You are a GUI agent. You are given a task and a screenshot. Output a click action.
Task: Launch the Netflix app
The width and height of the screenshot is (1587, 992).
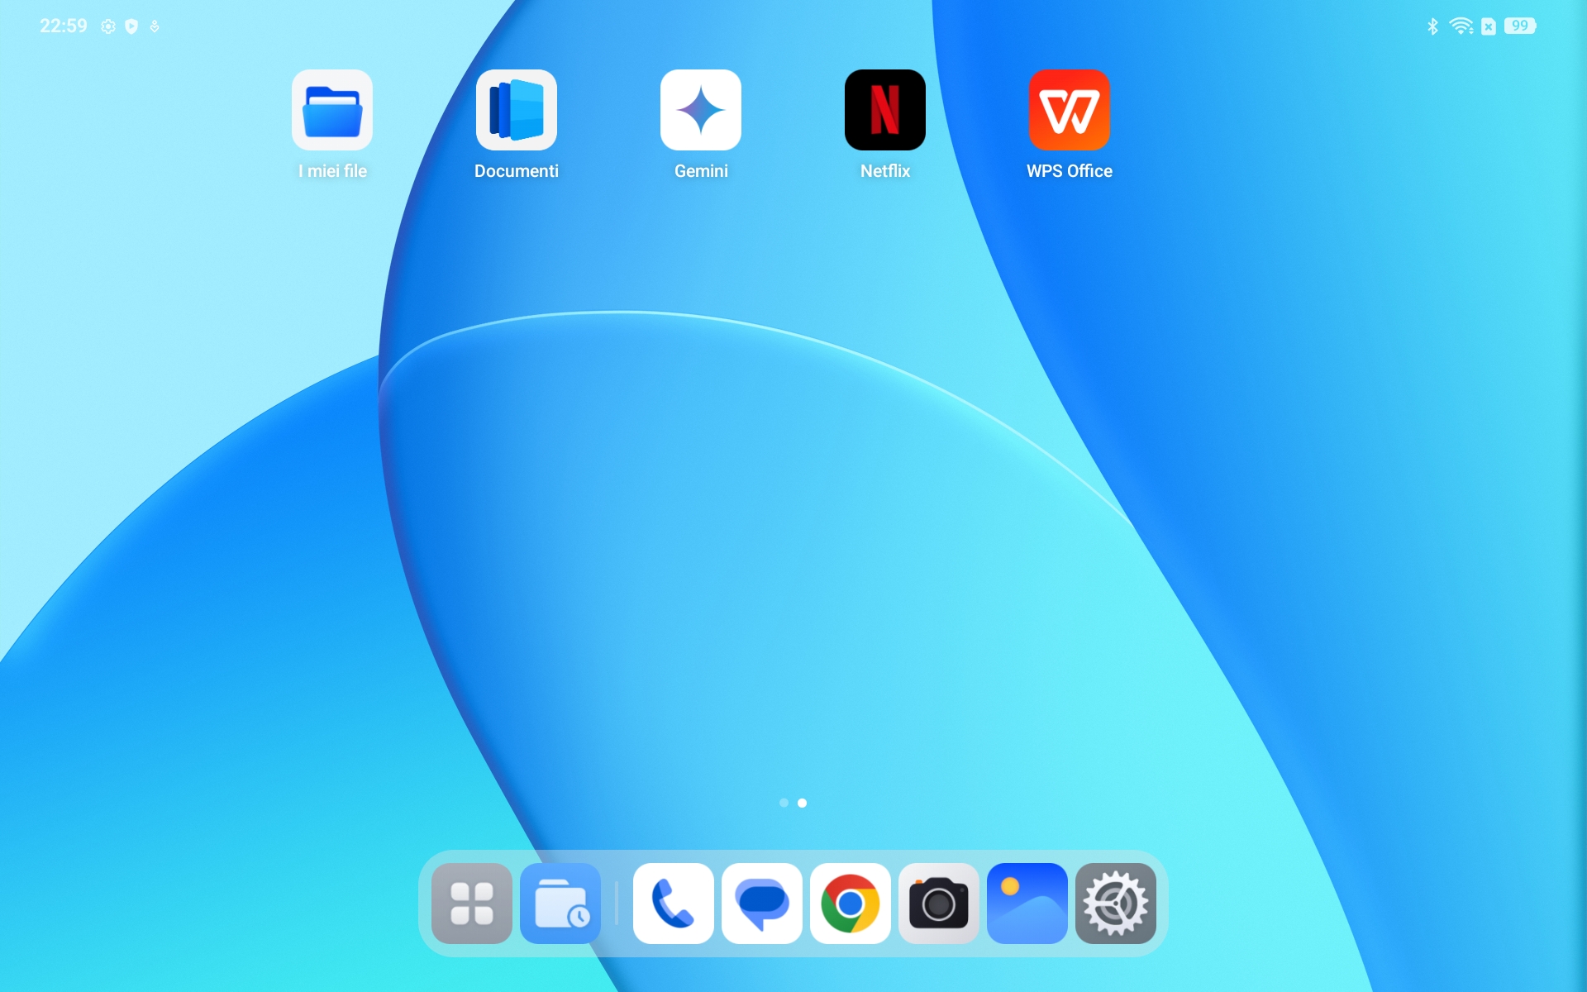pyautogui.click(x=885, y=110)
